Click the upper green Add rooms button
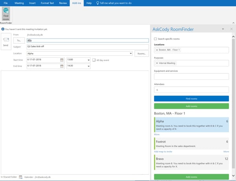The image size is (236, 181). coord(192,106)
